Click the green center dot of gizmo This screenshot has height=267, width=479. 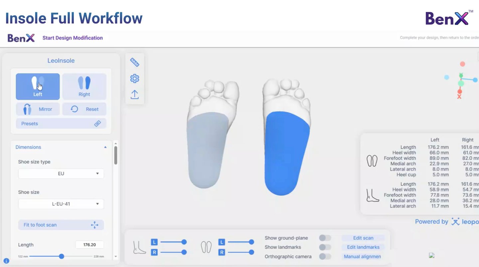tap(461, 83)
